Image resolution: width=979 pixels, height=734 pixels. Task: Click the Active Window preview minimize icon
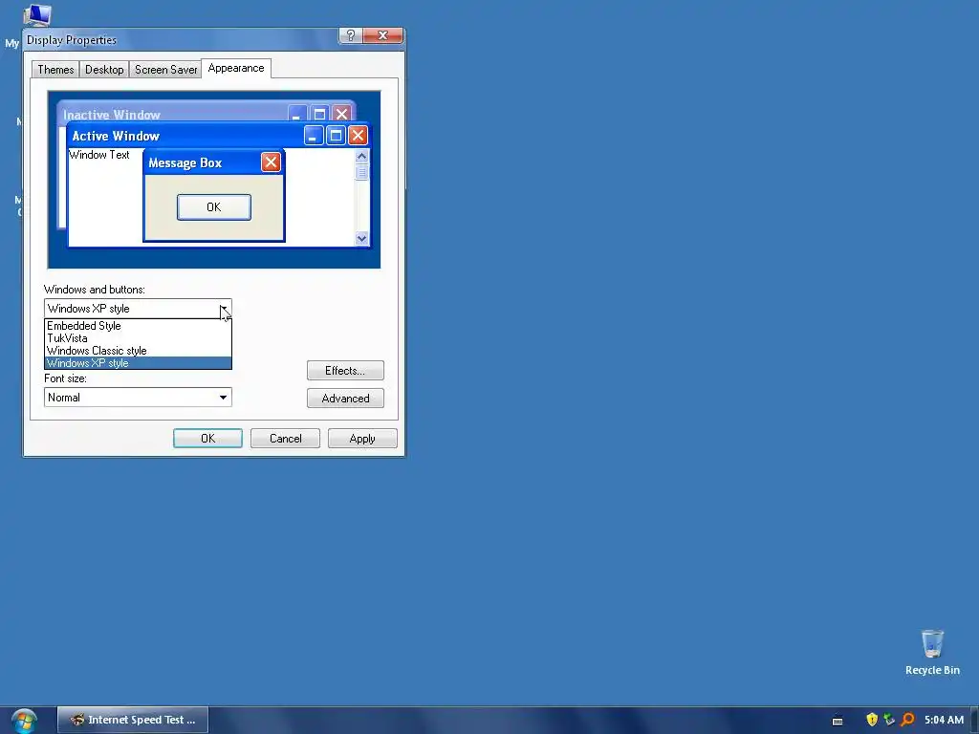314,136
